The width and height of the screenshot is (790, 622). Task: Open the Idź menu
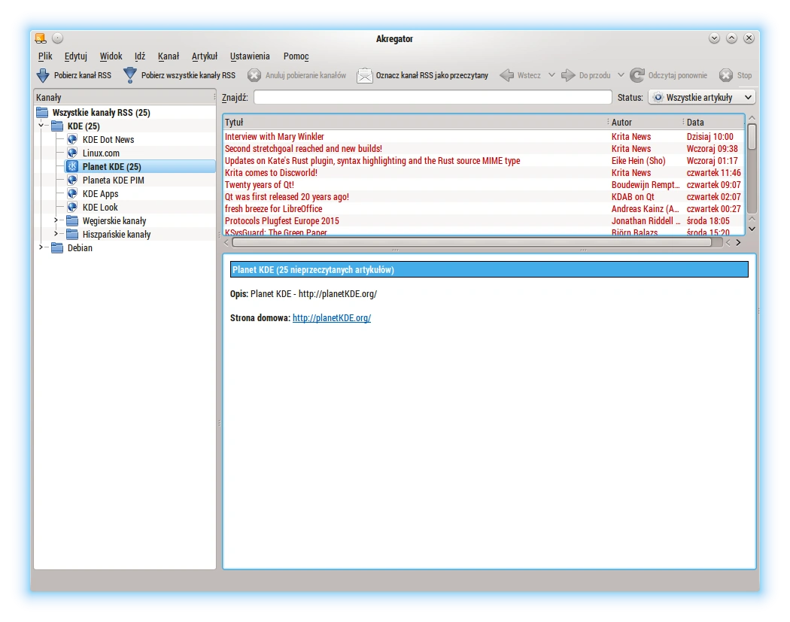point(139,56)
